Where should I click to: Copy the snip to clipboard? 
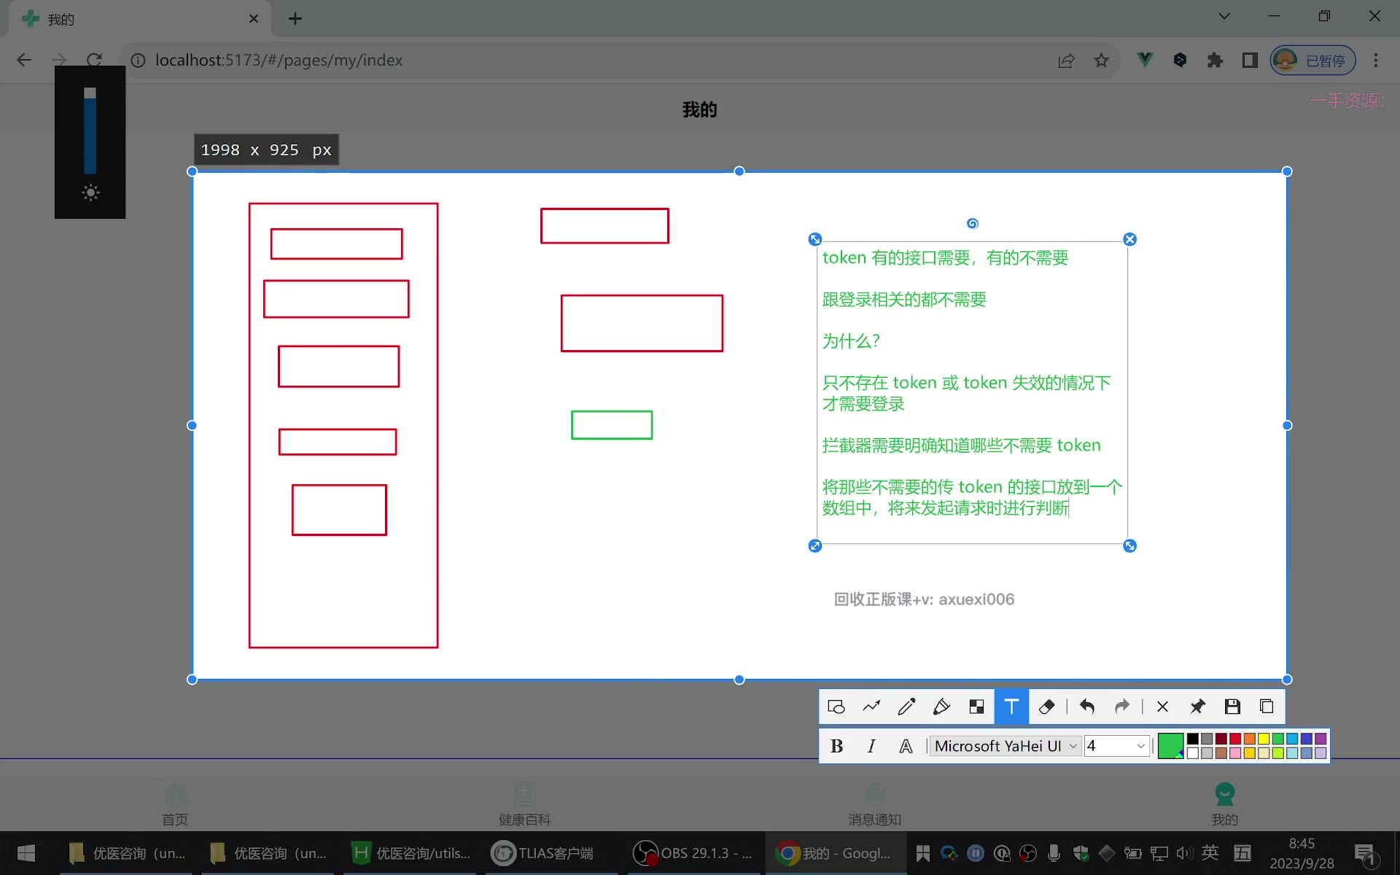coord(1267,707)
